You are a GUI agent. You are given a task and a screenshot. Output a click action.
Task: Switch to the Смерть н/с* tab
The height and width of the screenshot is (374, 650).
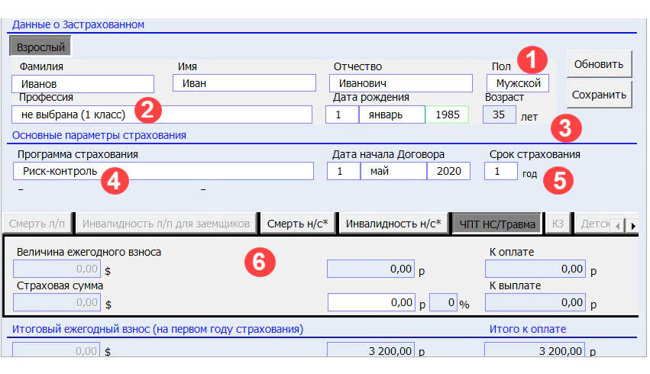297,224
